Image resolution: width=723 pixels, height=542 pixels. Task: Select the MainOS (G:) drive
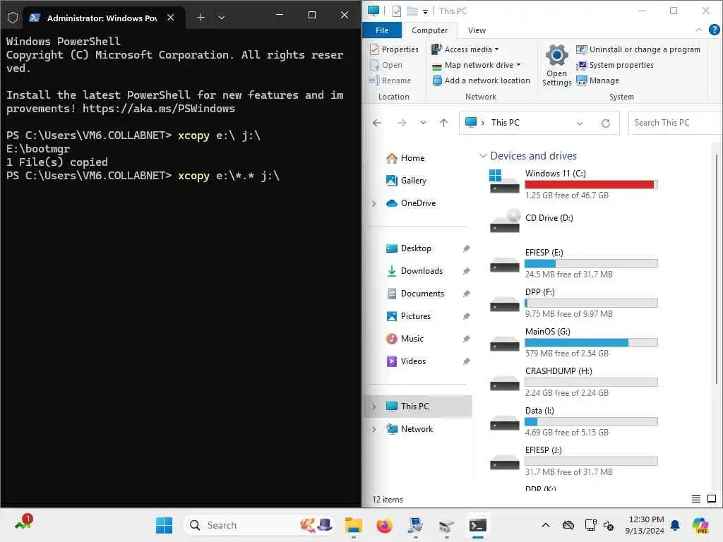pyautogui.click(x=573, y=342)
